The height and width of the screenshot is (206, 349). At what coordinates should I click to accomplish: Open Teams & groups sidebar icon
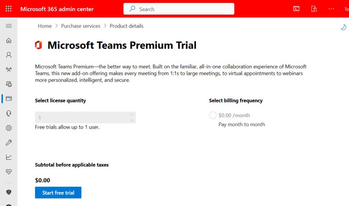click(9, 69)
